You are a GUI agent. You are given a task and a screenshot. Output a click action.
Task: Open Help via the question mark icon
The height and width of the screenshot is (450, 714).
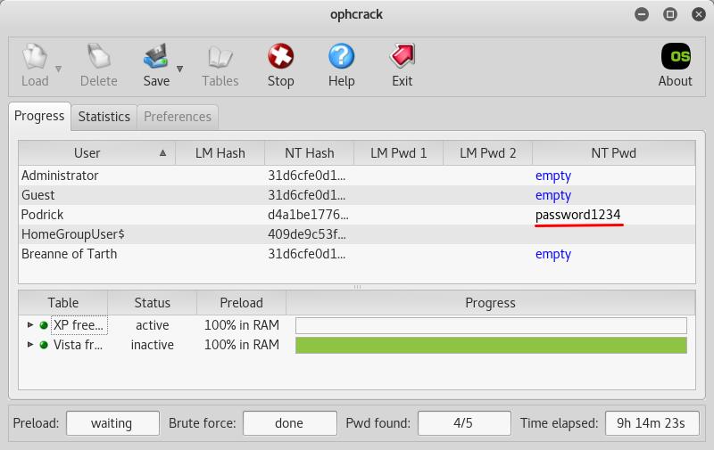coord(342,56)
